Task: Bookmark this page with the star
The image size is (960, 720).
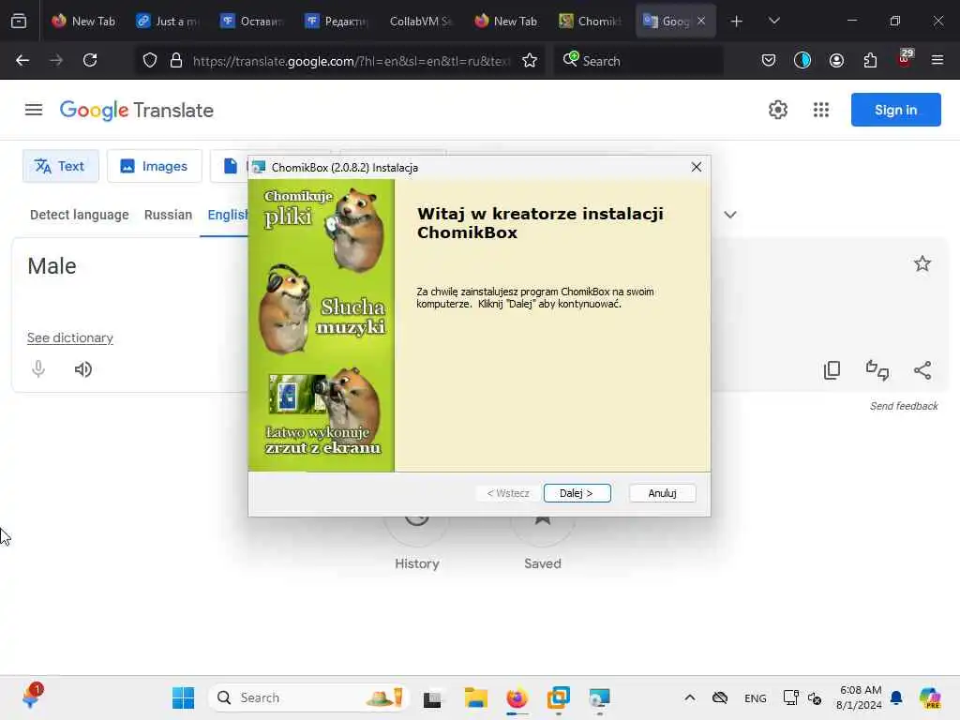Action: click(x=530, y=60)
